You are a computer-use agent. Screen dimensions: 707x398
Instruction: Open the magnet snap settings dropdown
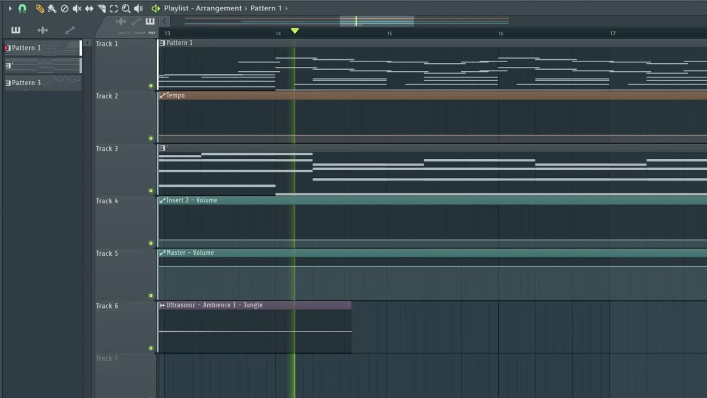[22, 8]
